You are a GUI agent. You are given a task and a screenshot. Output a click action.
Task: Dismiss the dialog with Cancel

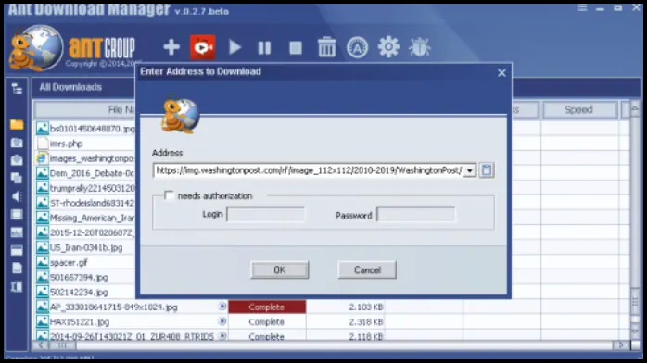[x=367, y=269]
